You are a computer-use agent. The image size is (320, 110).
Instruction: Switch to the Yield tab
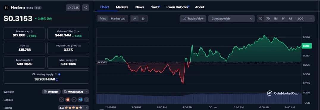coord(155,7)
